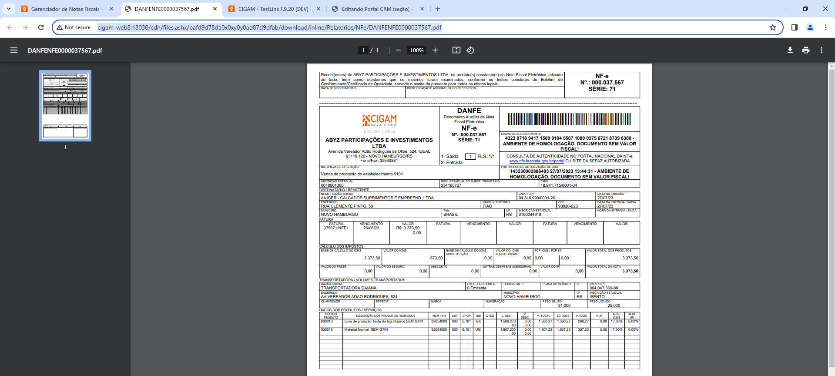Go back to previous page
Screen dimensions: 835x376
(x=10, y=27)
